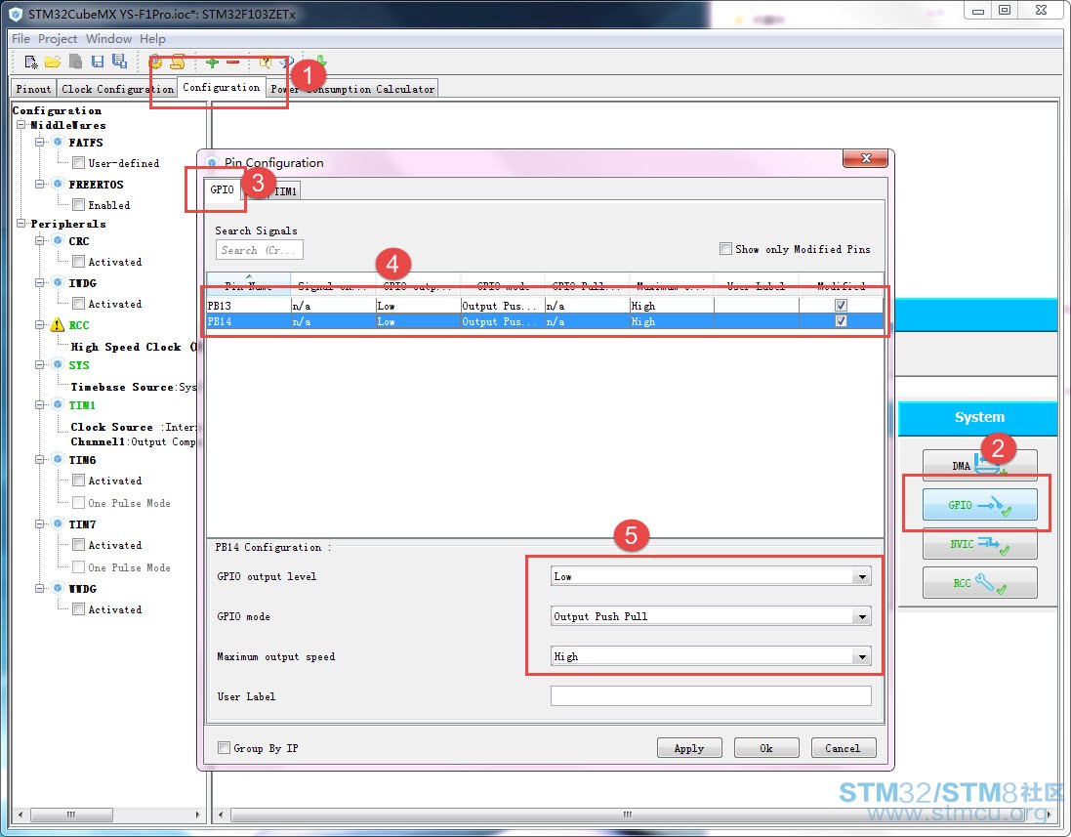This screenshot has width=1071, height=837.
Task: Open the Project menu
Action: click(x=58, y=39)
